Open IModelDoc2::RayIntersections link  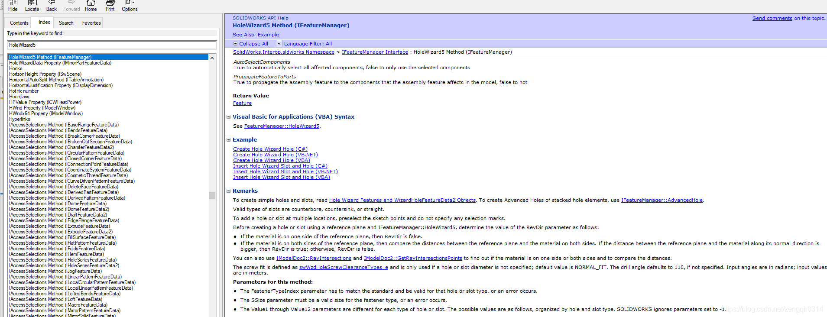point(314,258)
